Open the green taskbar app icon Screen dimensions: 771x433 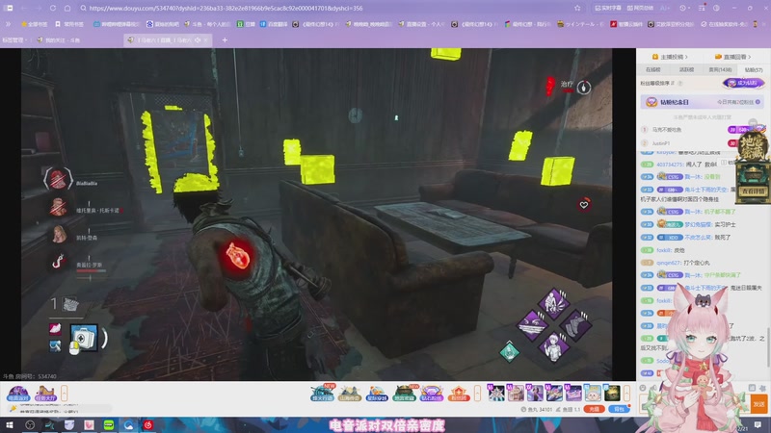109,425
